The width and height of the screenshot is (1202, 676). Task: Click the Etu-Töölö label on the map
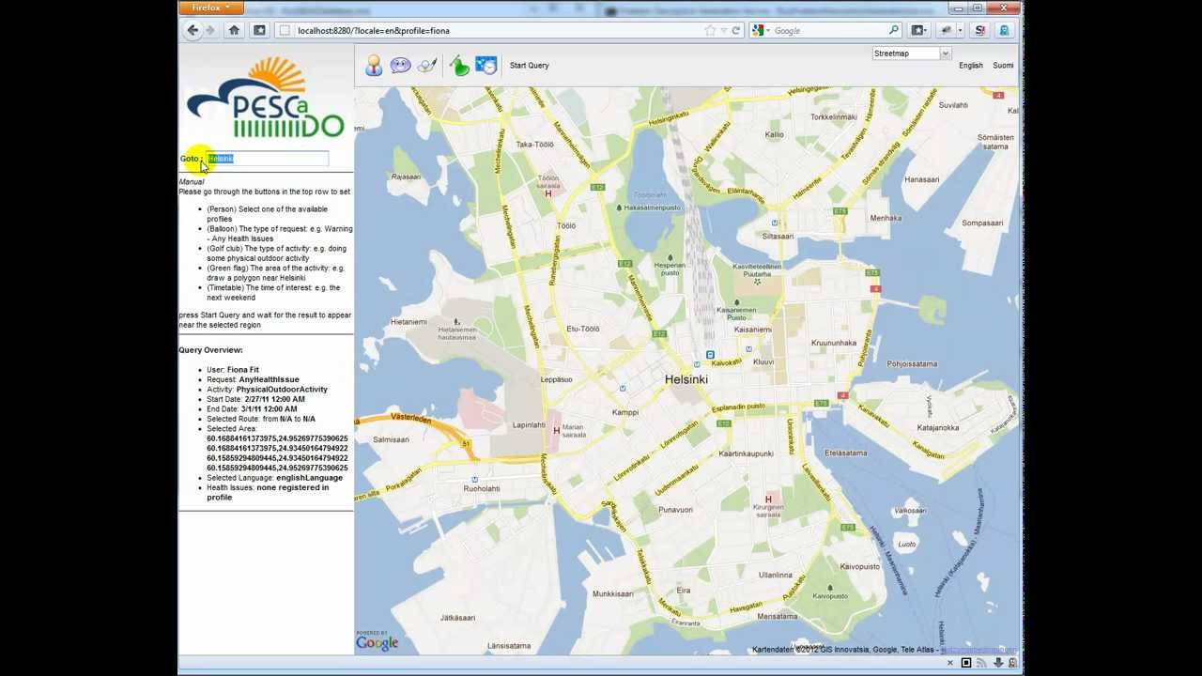[583, 330]
